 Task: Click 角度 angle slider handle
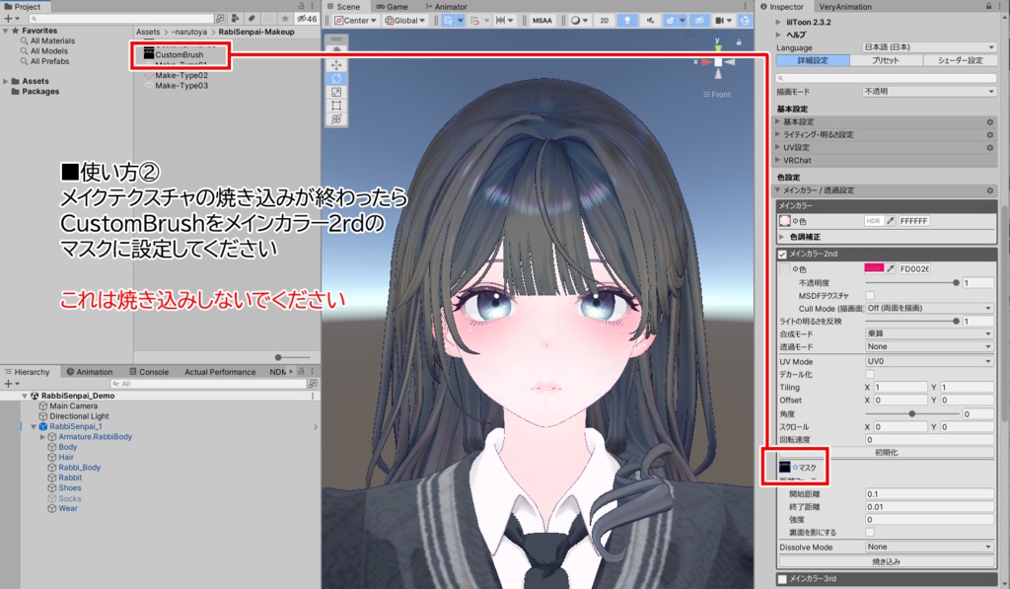point(912,413)
